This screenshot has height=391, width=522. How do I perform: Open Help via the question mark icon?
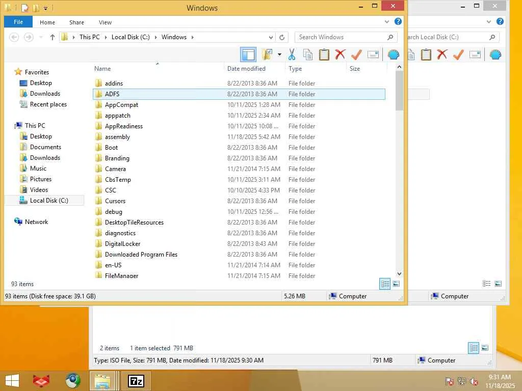pos(398,21)
